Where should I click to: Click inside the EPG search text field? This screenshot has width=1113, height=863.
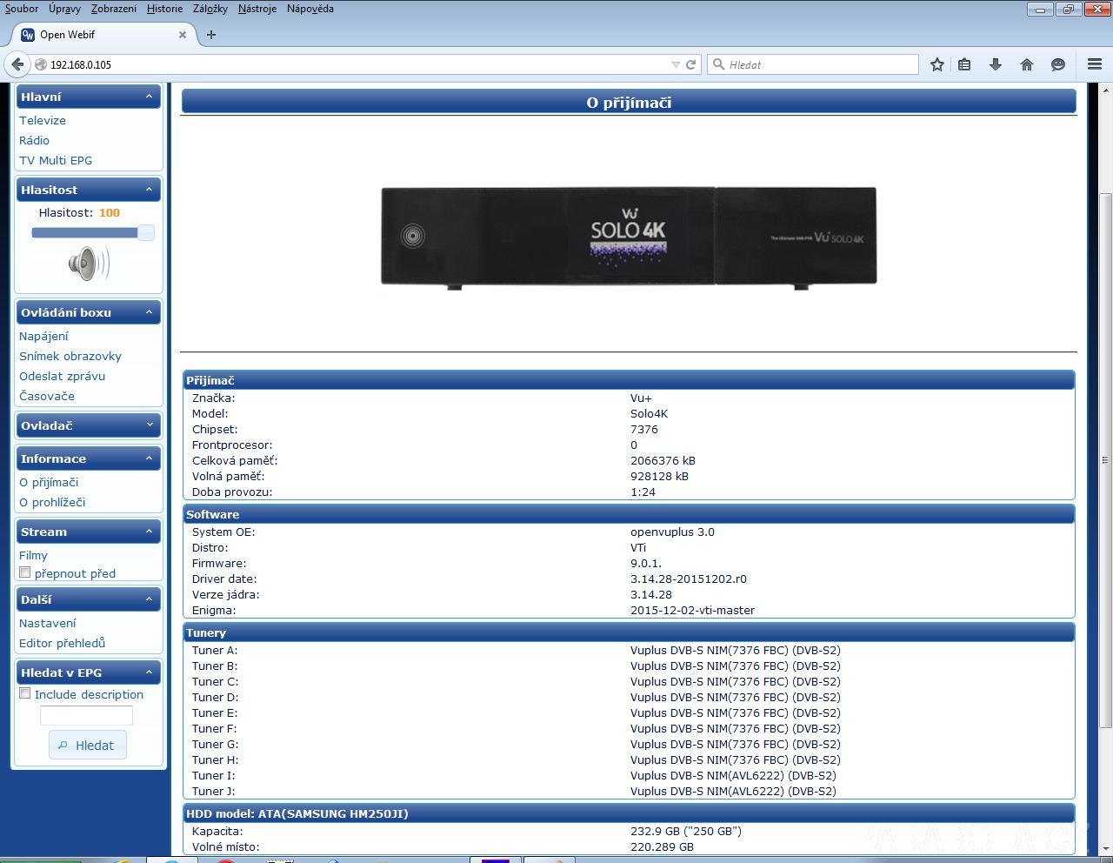[86, 715]
